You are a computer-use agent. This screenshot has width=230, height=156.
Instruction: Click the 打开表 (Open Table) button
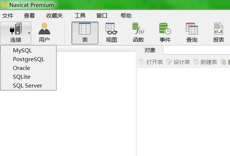pos(151,62)
